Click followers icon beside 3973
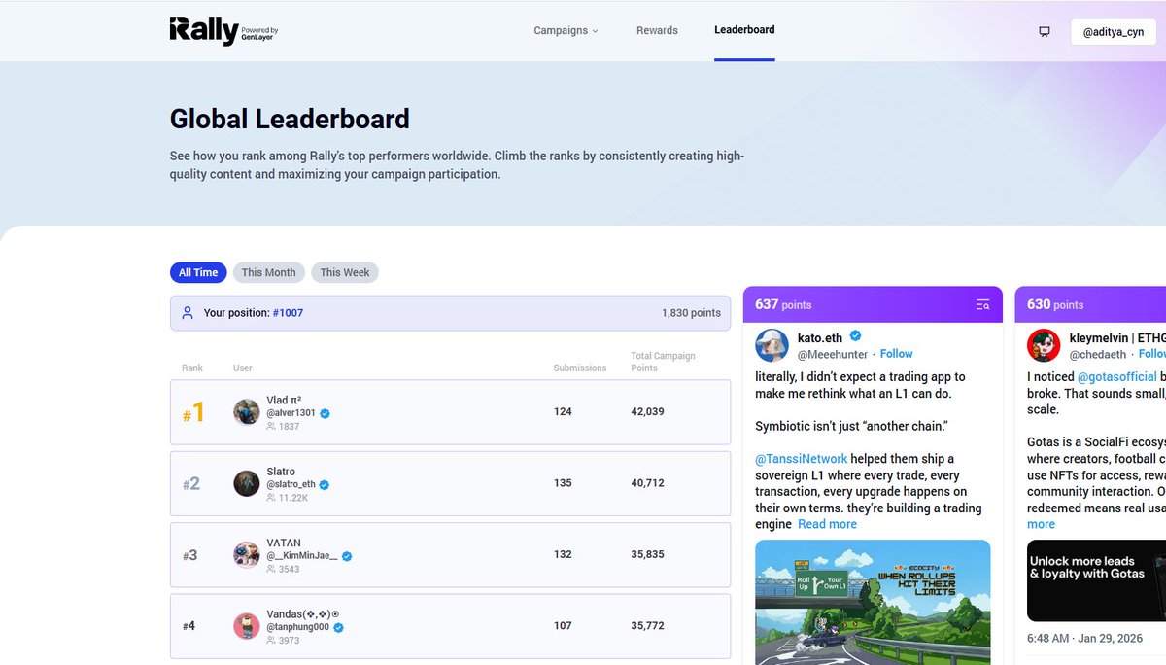This screenshot has height=665, width=1166. coord(271,641)
